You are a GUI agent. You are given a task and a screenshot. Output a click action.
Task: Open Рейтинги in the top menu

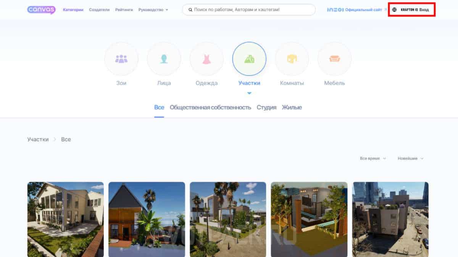[x=124, y=10]
